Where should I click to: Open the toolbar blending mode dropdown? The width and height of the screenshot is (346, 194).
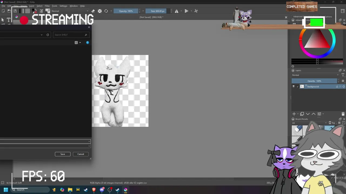point(70,11)
